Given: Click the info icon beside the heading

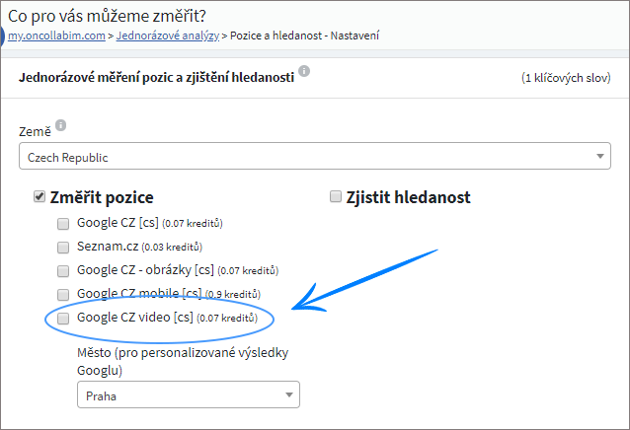Looking at the screenshot, I should click(x=304, y=71).
